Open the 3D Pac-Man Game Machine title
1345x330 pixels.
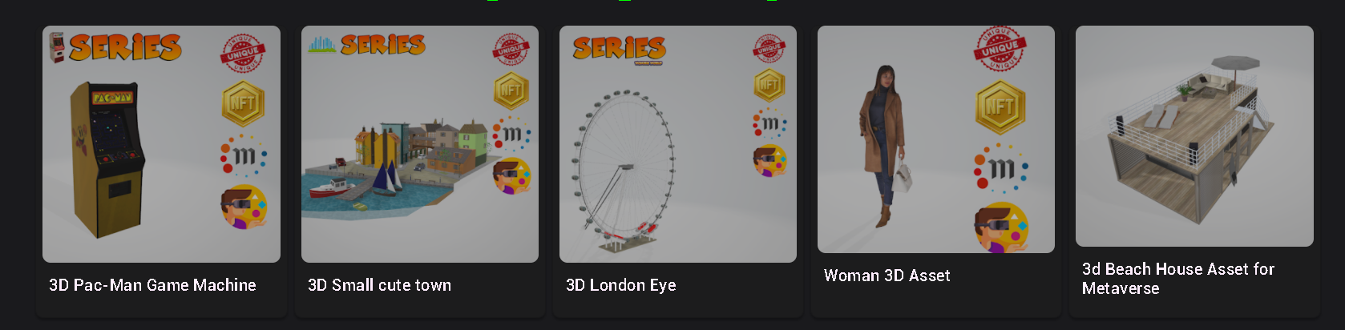pyautogui.click(x=152, y=285)
